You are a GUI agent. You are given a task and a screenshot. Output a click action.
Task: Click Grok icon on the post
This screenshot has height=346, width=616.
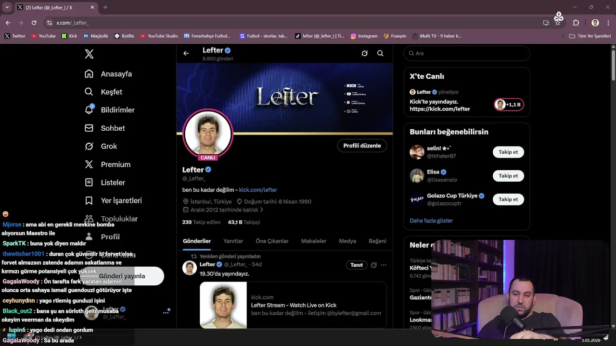pyautogui.click(x=373, y=265)
